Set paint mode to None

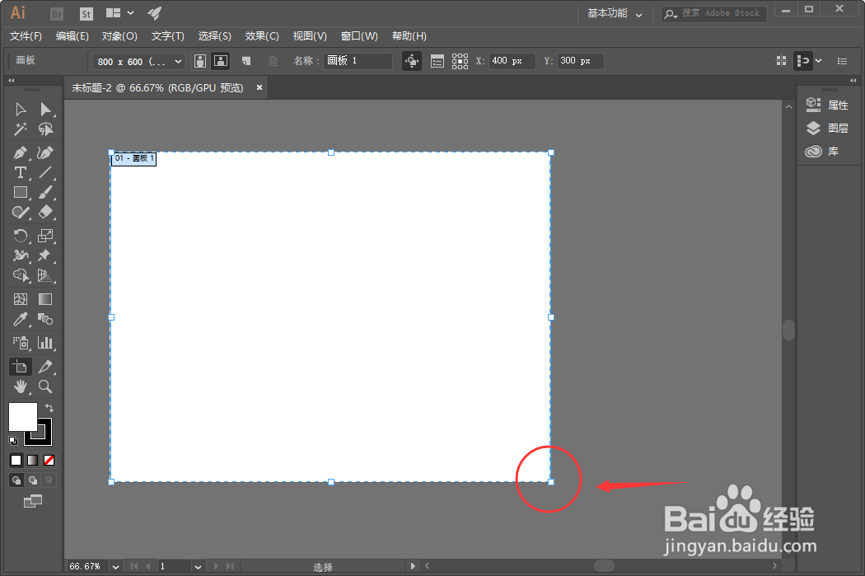49,460
